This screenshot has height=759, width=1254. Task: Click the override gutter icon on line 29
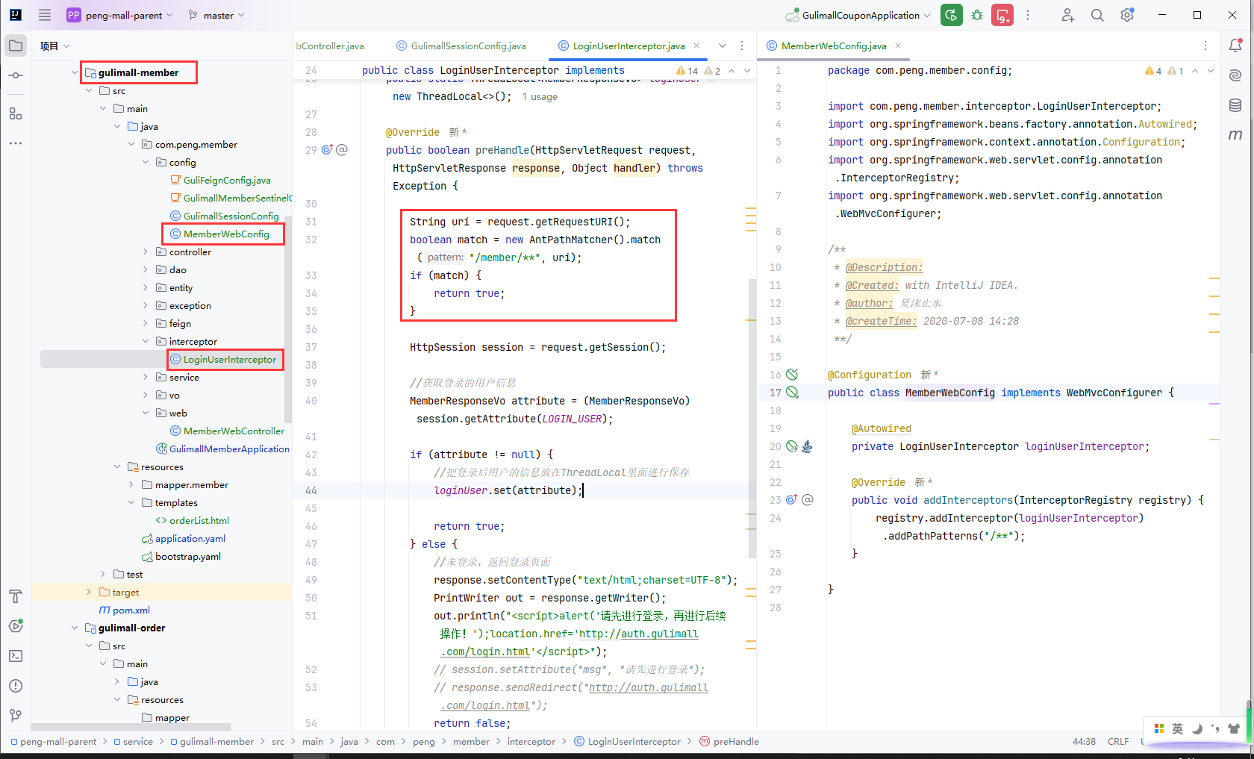point(327,150)
